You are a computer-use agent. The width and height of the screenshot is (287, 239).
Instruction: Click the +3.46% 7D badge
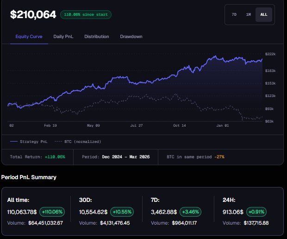tap(191, 212)
